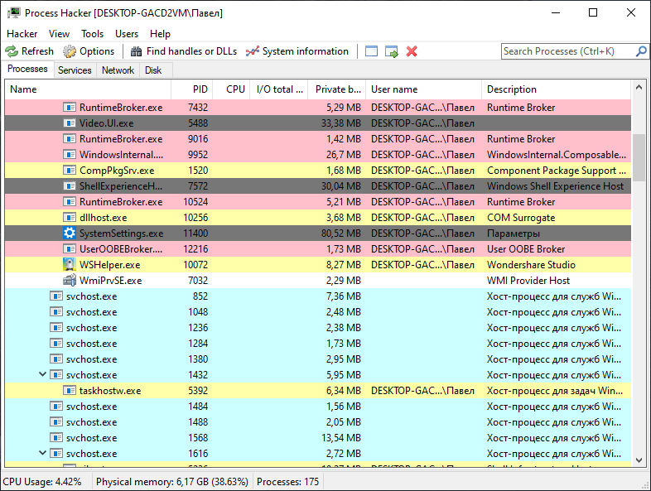This screenshot has height=491, width=651.
Task: Select svchost.exe with PID 1568
Action: click(x=318, y=438)
